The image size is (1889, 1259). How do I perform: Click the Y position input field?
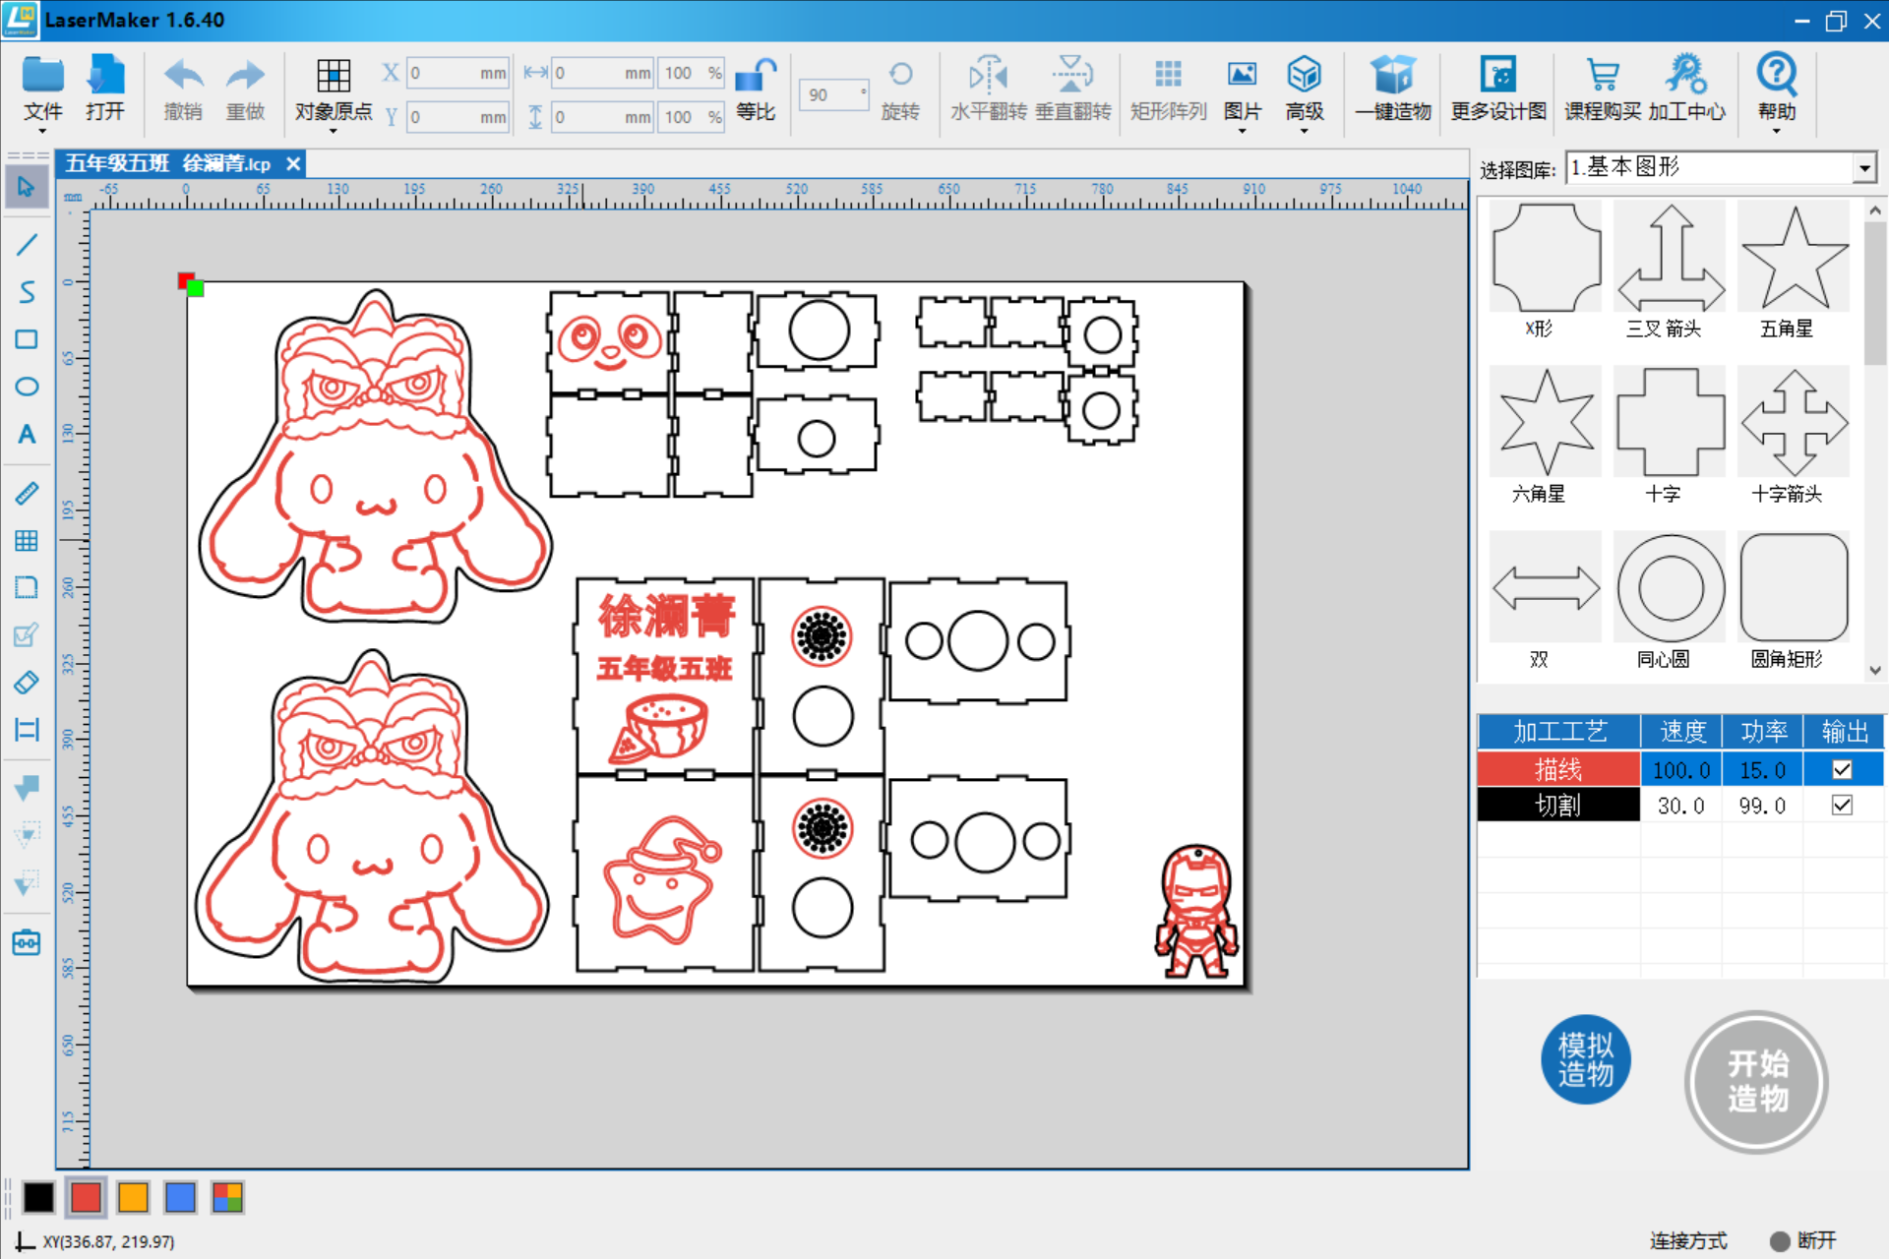457,117
